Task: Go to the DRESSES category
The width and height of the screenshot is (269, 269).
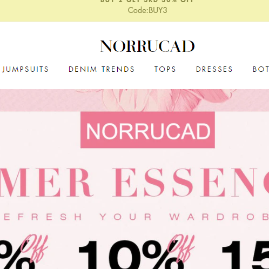Action: click(x=214, y=69)
